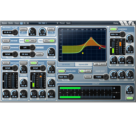Image resolution: width=136 pixels, height=123 pixels.
Task: Enable the brickwall lowpass filter
Action: [51, 29]
